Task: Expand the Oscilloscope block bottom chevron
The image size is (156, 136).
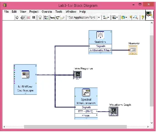Action: point(25,93)
